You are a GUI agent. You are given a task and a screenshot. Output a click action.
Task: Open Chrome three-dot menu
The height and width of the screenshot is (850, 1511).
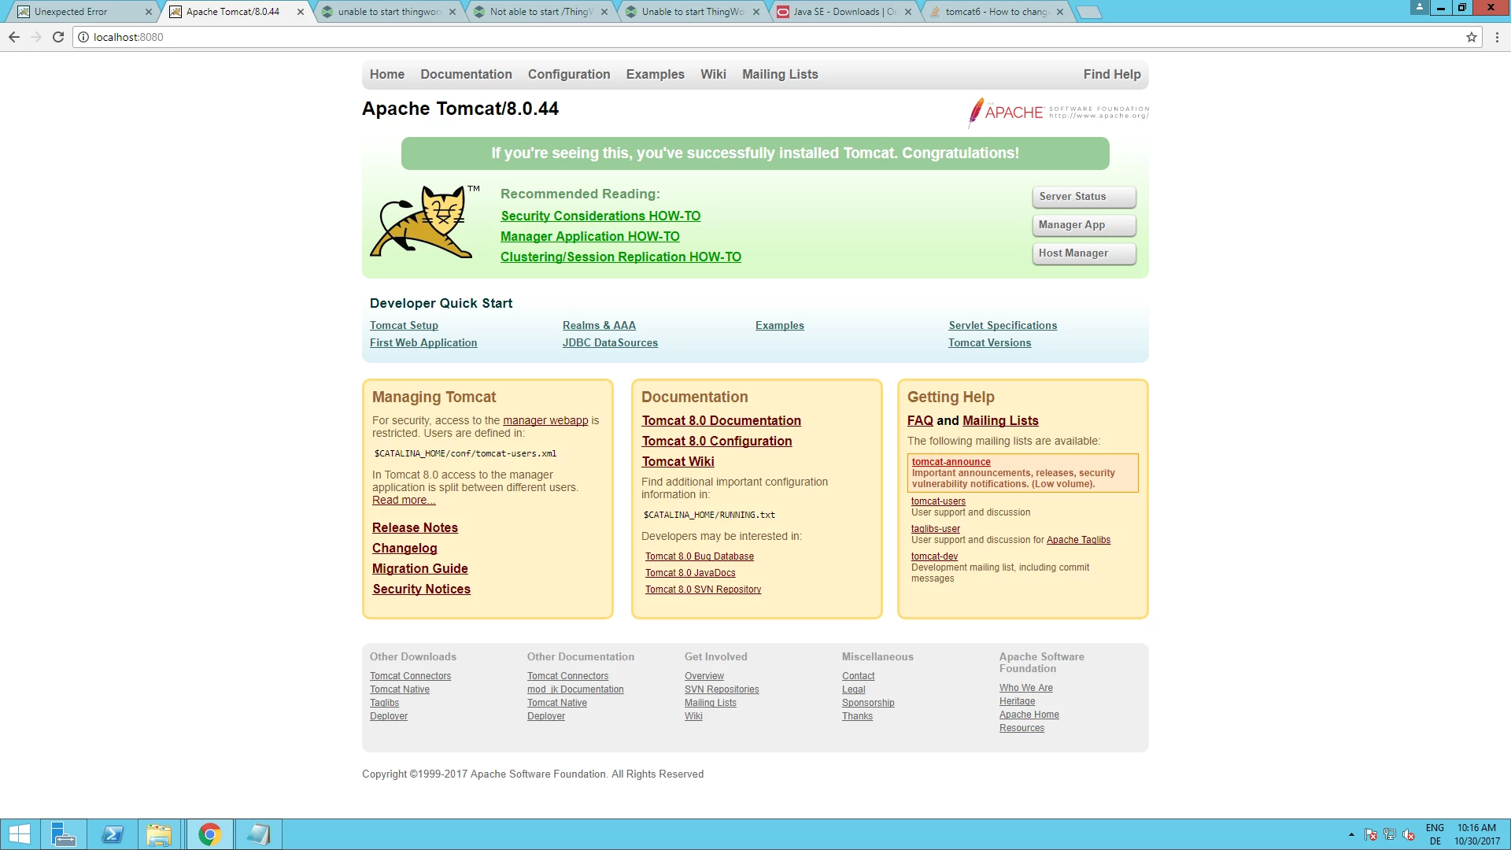click(x=1497, y=37)
